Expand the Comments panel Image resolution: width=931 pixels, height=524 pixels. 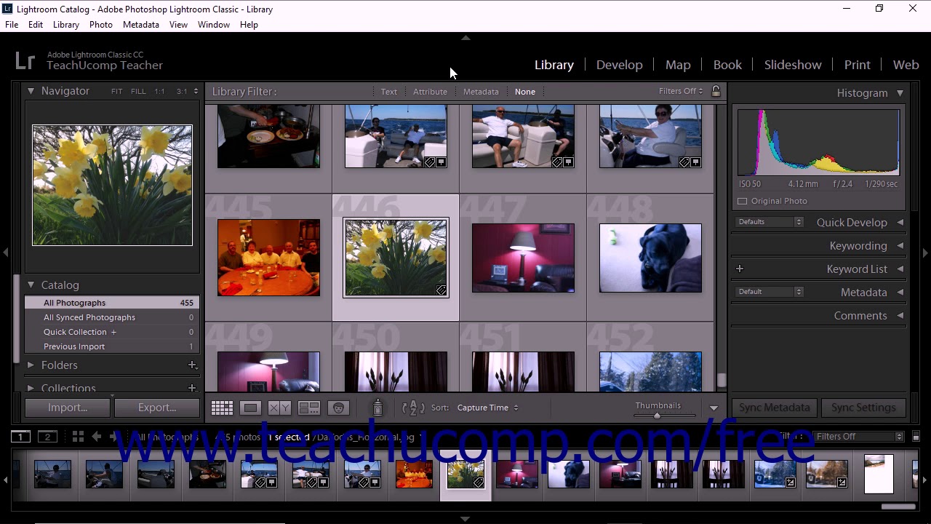(x=900, y=316)
